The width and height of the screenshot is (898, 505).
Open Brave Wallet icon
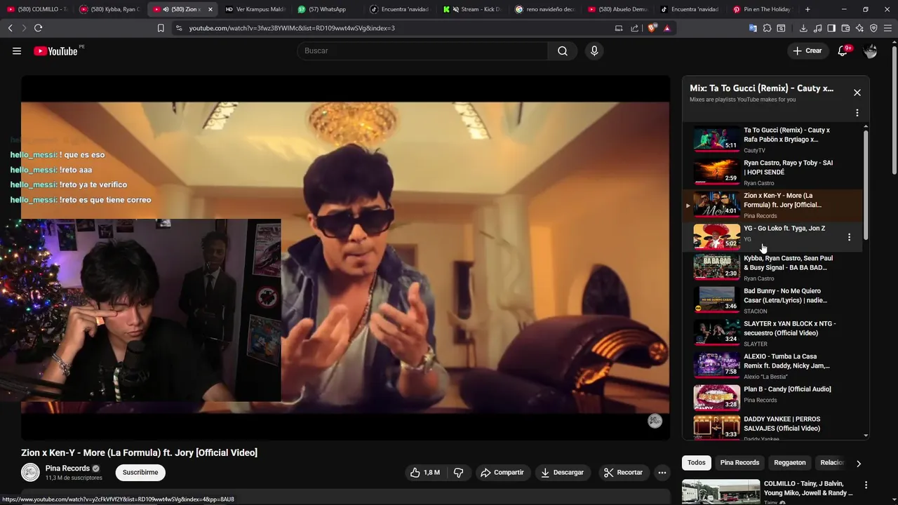(845, 28)
